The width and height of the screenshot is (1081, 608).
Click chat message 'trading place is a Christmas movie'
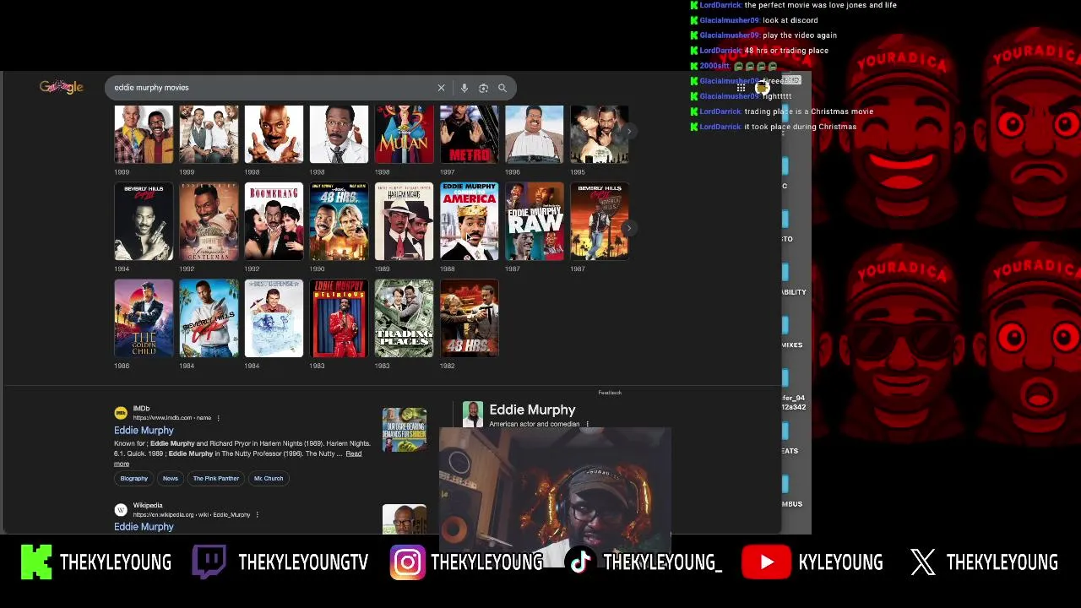[x=808, y=111]
